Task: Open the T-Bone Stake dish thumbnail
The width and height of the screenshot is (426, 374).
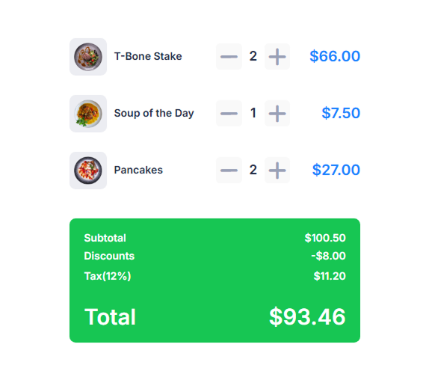Action: [x=88, y=57]
